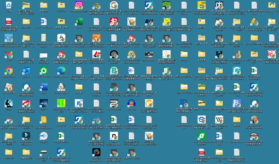The height and width of the screenshot is (164, 279).
Task: Open the black n logo note shortcut
Action: click(x=114, y=136)
